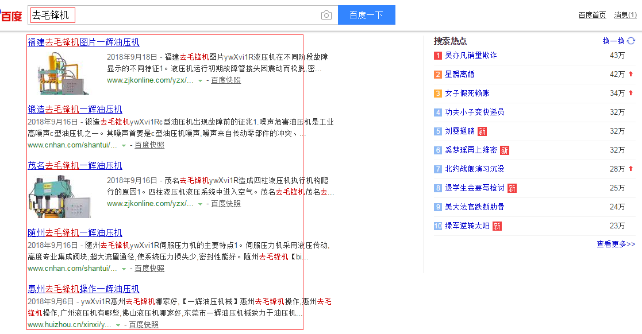Screen dimensions: 642x334
Task: Click the camera image search icon
Action: click(326, 15)
